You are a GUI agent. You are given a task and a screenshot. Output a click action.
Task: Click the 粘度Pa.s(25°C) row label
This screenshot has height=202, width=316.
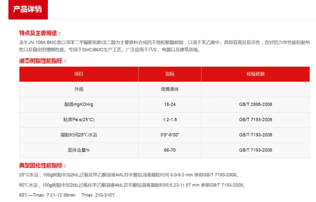point(79,120)
